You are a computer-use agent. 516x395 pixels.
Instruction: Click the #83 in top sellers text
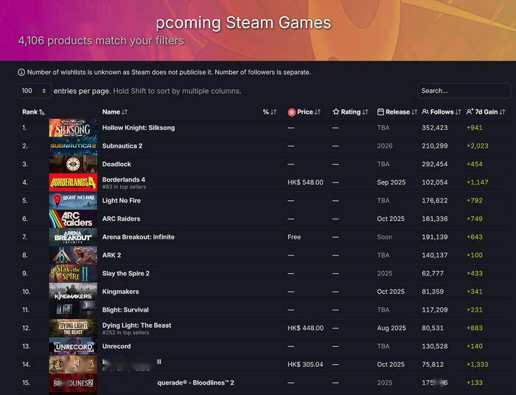[x=124, y=187]
